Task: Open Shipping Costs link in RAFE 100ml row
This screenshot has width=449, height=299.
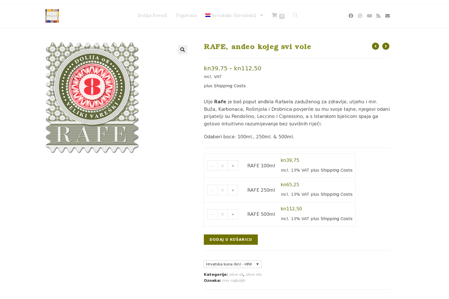Action: coord(336,170)
